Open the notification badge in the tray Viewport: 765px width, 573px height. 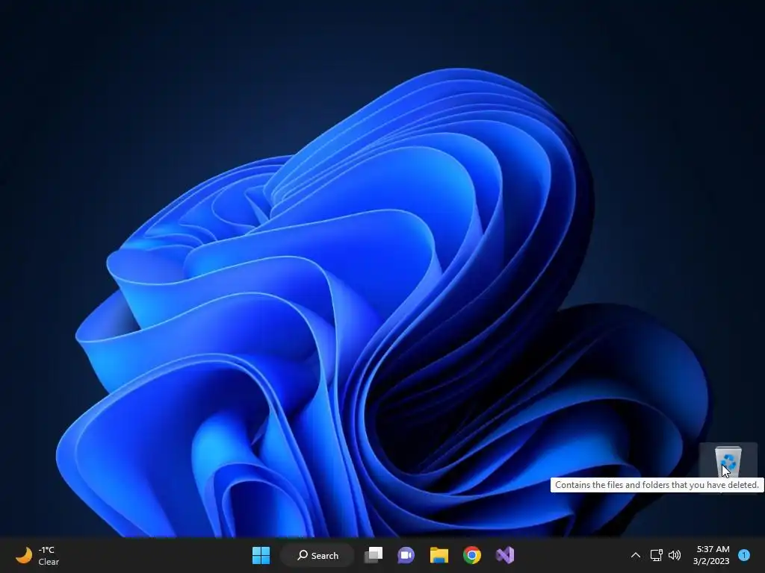[x=744, y=555]
